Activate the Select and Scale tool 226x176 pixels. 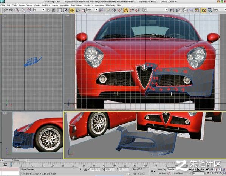[x=83, y=10]
